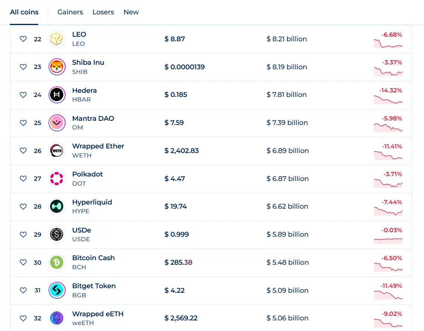The width and height of the screenshot is (424, 331).
Task: Click the Wrapped eETH logo icon
Action: tap(57, 318)
